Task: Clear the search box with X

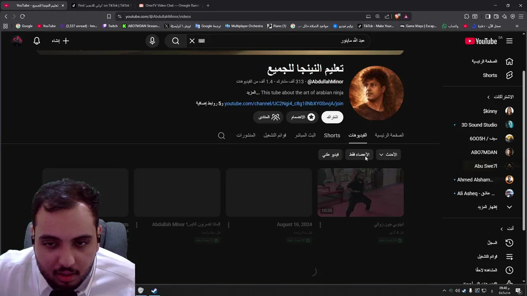Action: tap(192, 41)
